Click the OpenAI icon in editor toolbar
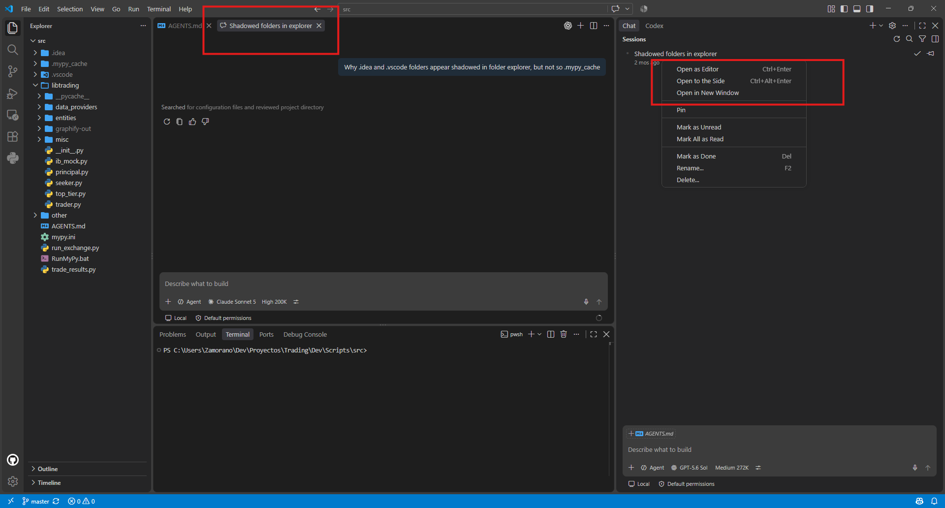This screenshot has height=508, width=945. pyautogui.click(x=568, y=26)
